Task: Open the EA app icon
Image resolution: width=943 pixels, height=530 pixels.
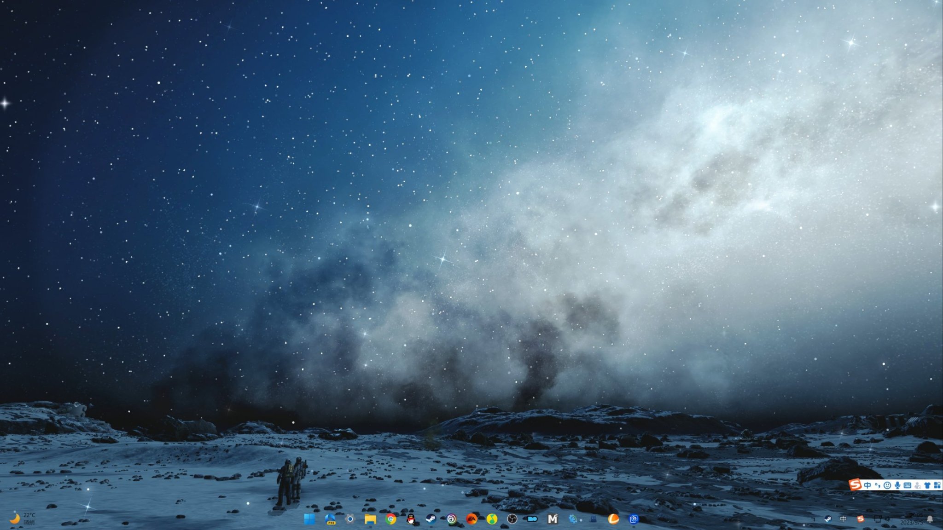Action: tap(471, 519)
